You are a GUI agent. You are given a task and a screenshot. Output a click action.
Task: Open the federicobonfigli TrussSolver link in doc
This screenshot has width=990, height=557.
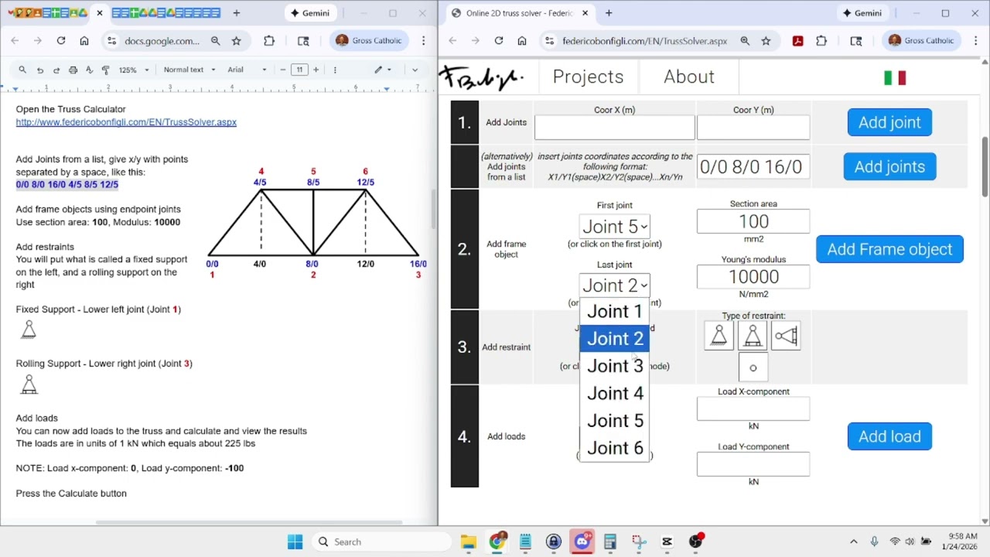coord(126,122)
